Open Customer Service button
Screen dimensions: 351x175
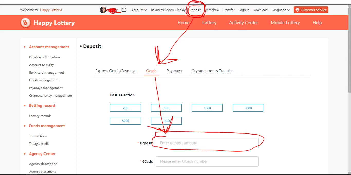point(311,10)
